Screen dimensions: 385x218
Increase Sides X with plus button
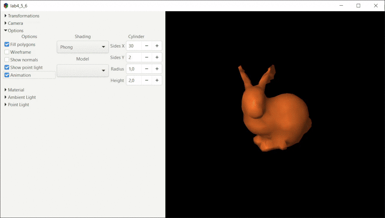tap(157, 46)
